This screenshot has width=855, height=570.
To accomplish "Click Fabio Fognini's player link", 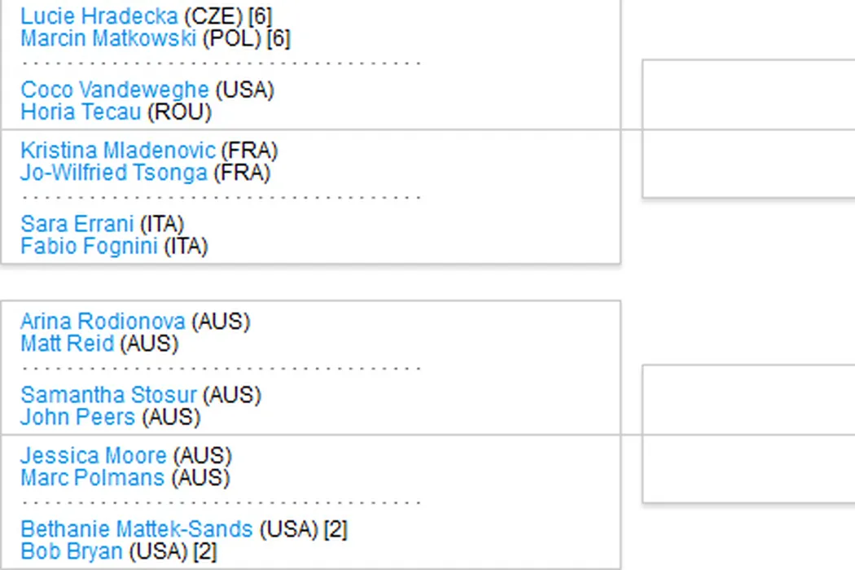I will tap(89, 246).
